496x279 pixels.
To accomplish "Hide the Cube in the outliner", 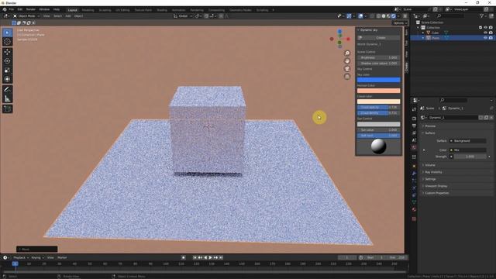I will pyautogui.click(x=486, y=33).
